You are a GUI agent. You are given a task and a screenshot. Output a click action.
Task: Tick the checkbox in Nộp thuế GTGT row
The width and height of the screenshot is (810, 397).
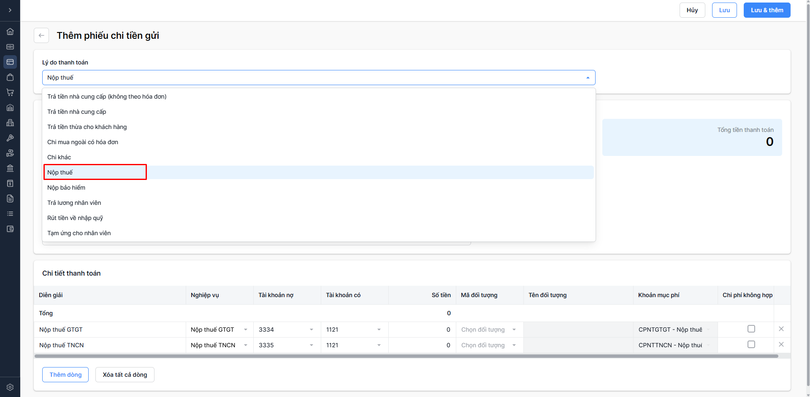(751, 329)
